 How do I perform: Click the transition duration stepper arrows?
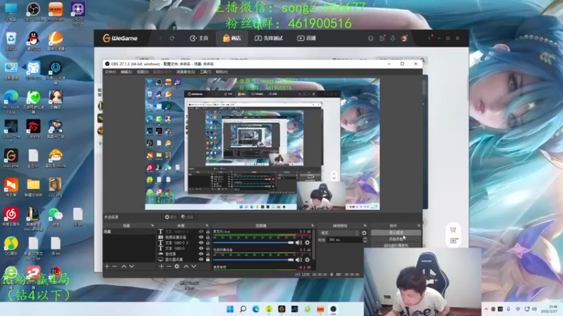click(x=365, y=239)
